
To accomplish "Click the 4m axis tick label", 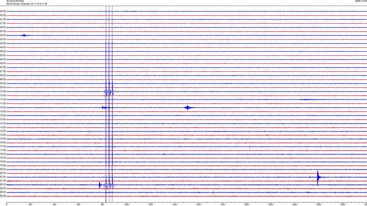I will click(x=55, y=204).
